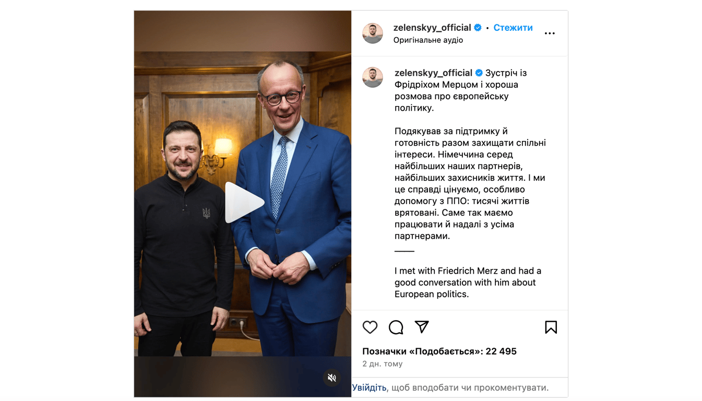Screen dimensions: 702x401
Task: Click verified badge in the caption
Action: (479, 73)
